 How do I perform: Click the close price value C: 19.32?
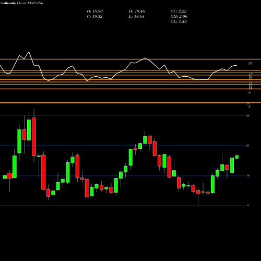tap(94, 17)
